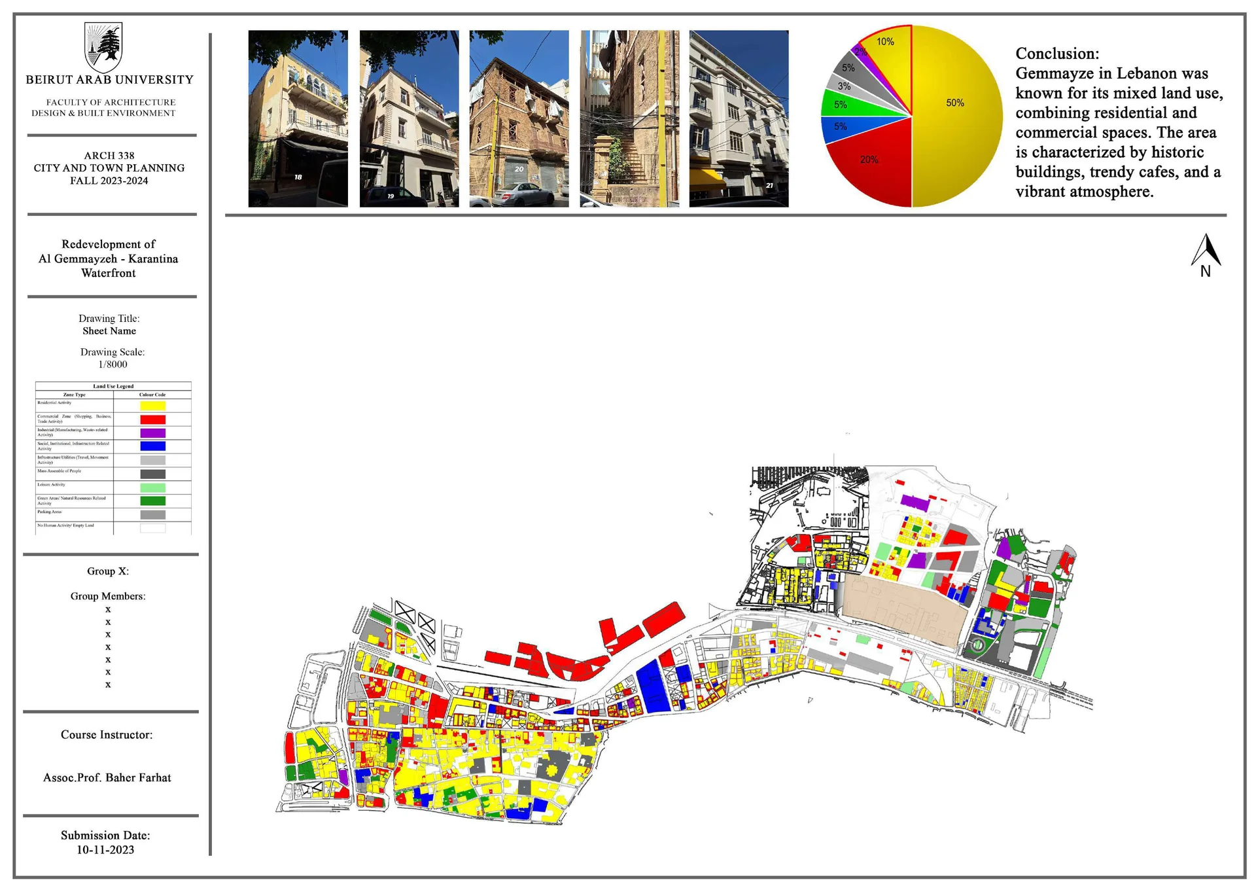Screen dimensions: 1256x888
Task: Click the "Zone Type" column header
Action: [74, 395]
